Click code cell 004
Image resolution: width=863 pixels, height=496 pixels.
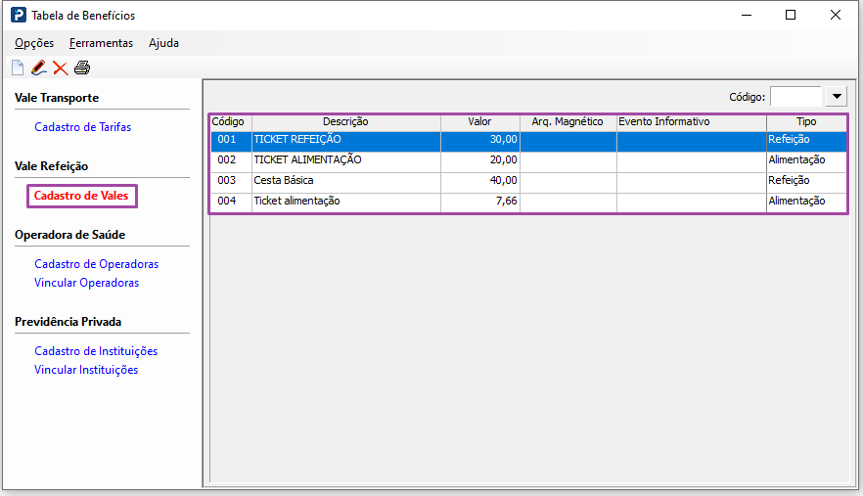(231, 201)
